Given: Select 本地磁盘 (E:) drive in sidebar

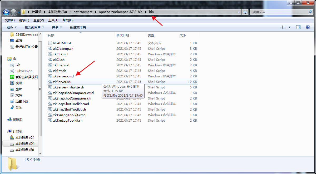Looking at the screenshot, I should [22, 150].
